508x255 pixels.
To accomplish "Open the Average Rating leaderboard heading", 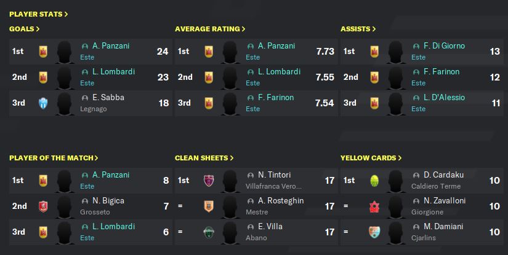I will point(210,29).
